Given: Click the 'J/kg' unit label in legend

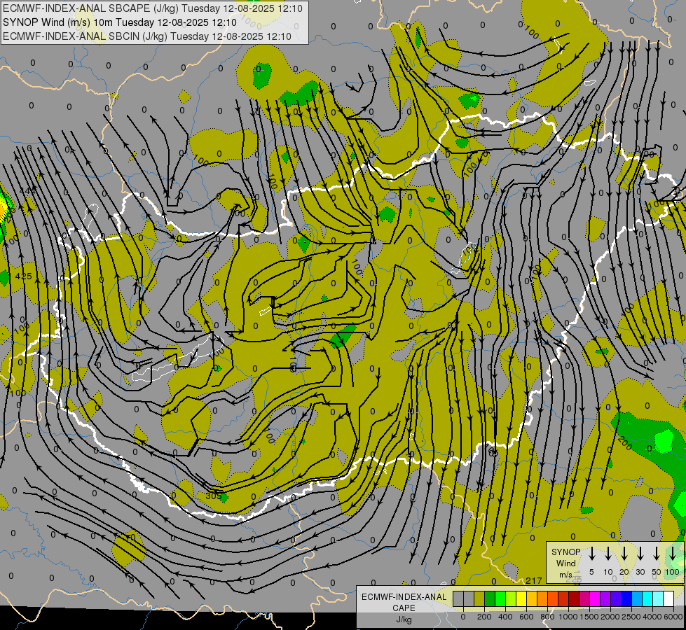Looking at the screenshot, I should (x=404, y=619).
